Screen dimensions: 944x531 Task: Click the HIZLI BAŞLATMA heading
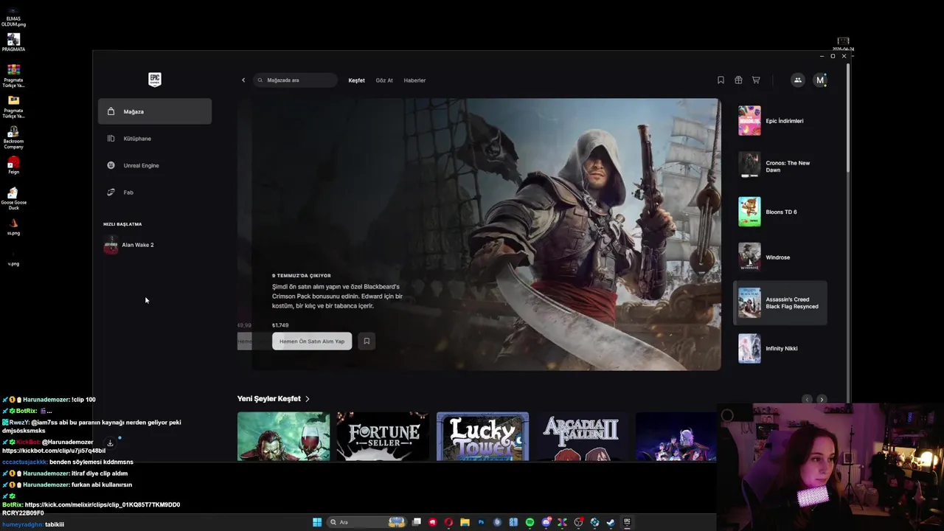coord(122,224)
